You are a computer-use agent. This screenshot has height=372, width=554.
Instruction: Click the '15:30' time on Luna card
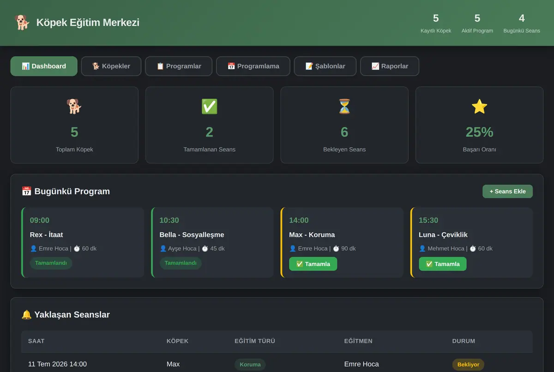428,220
